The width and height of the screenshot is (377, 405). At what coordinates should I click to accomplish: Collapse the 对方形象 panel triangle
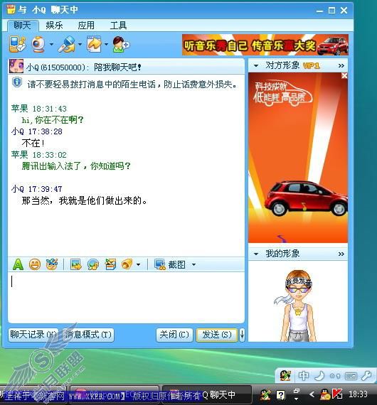256,65
